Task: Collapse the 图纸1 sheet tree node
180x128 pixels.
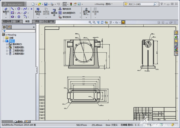Action: point(4,41)
